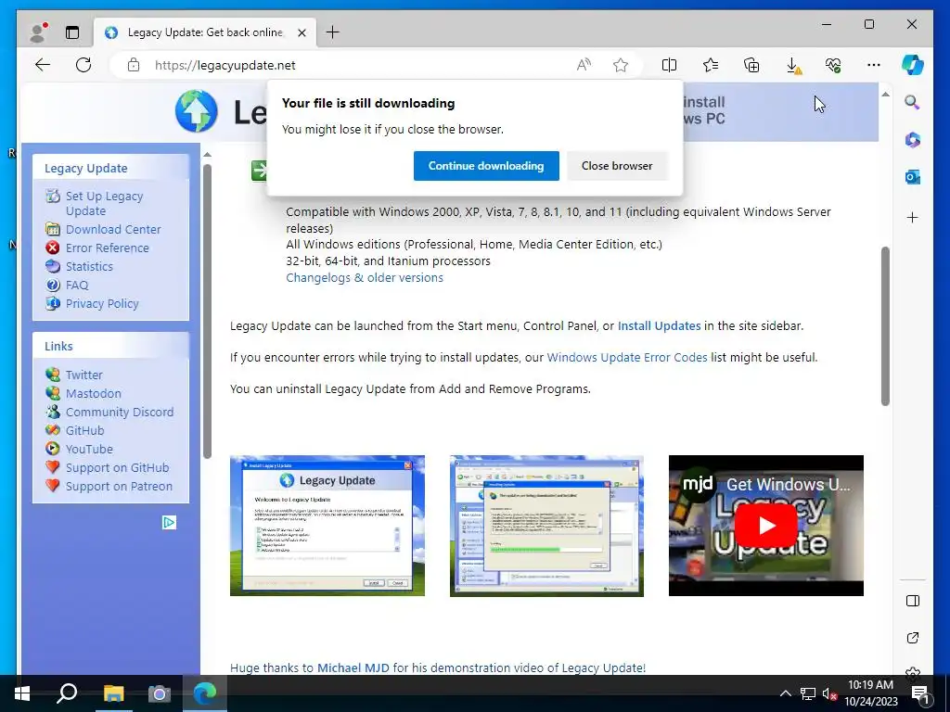Open sidebar search icon
950x712 pixels.
point(913,102)
